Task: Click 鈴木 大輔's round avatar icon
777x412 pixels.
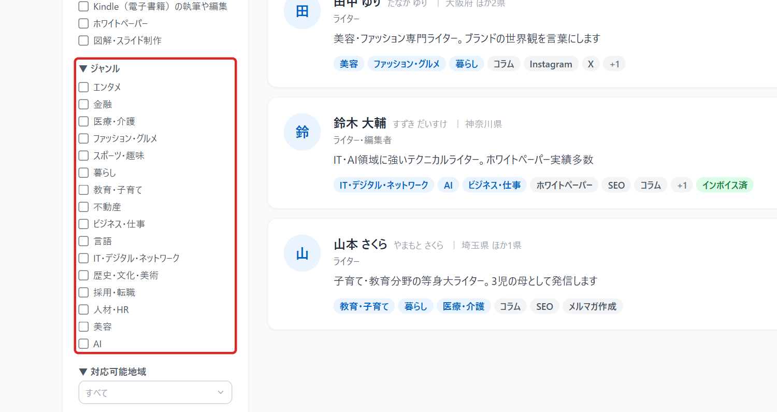Action: (303, 132)
